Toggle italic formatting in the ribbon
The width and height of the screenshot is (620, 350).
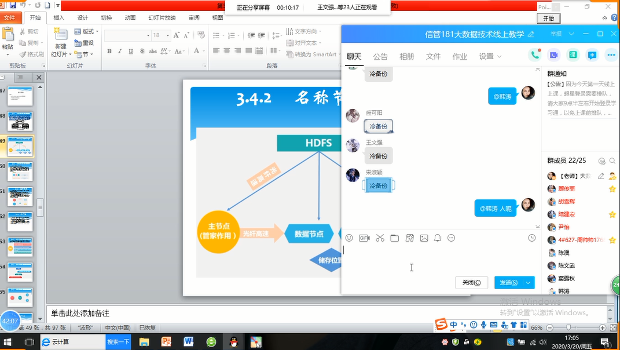[120, 51]
